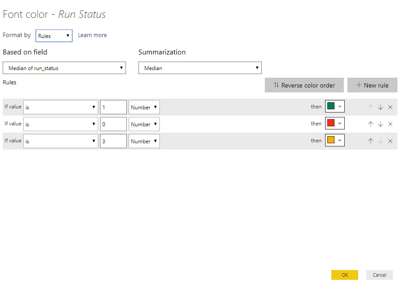Open the red color picker
Screen dimensions: 401x287
[335, 123]
